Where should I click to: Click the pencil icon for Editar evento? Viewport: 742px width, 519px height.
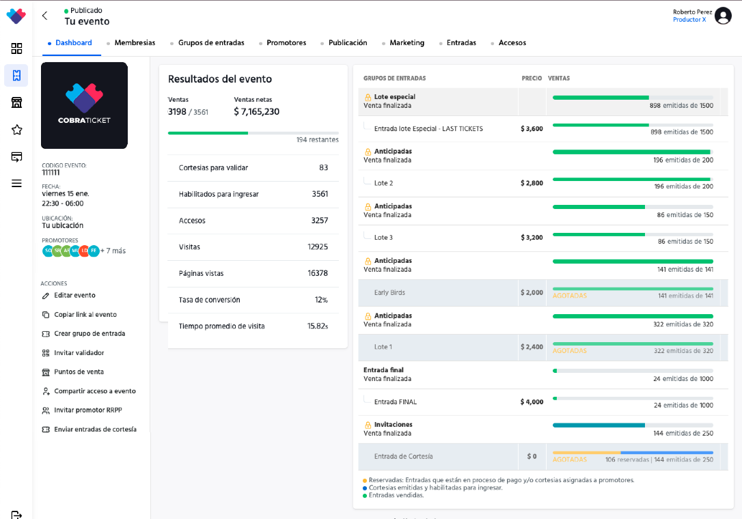(46, 296)
